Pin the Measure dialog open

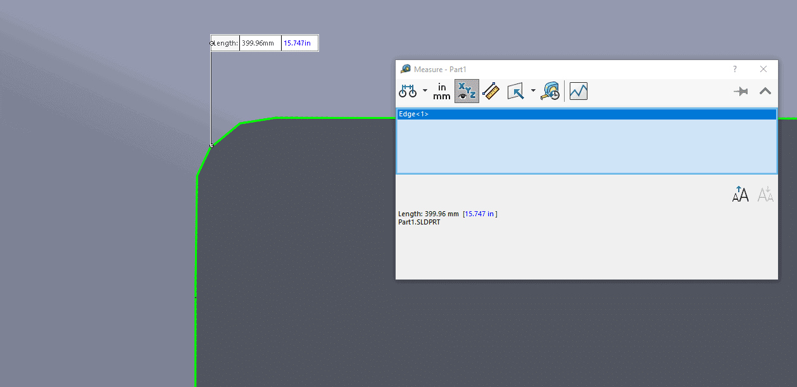coord(741,90)
